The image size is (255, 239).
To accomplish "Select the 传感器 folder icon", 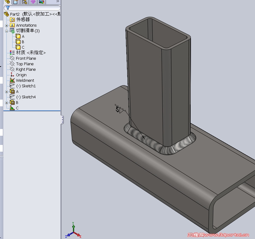I will [x=12, y=20].
